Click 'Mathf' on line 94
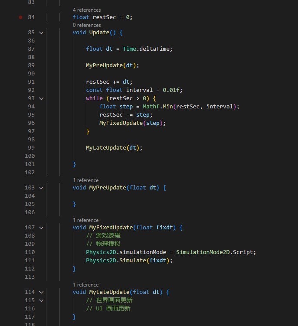This screenshot has height=326, width=298. (x=151, y=107)
